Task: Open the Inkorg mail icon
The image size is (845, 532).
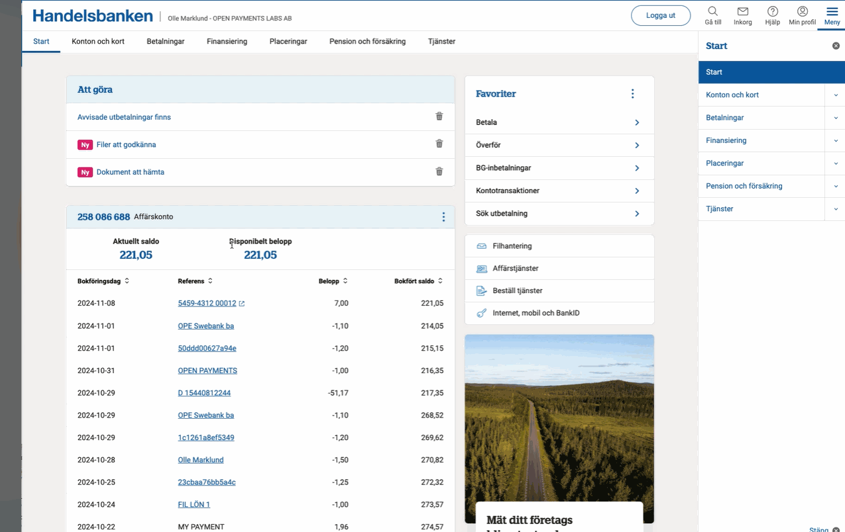Action: pyautogui.click(x=743, y=11)
